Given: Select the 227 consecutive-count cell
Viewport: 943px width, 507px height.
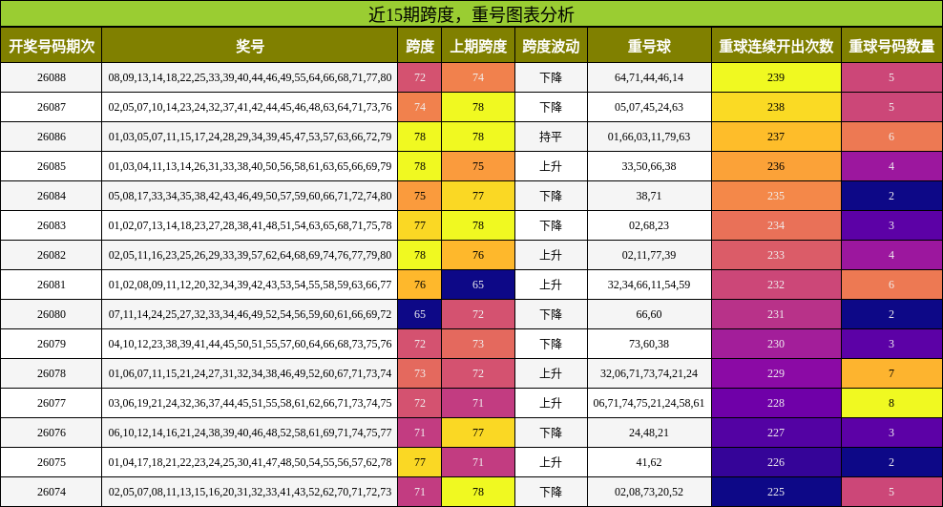Looking at the screenshot, I should coord(776,433).
